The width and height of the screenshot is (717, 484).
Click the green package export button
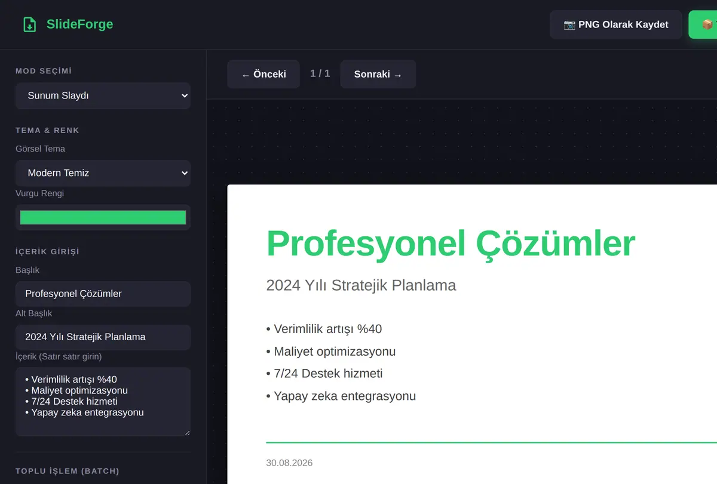pyautogui.click(x=703, y=24)
